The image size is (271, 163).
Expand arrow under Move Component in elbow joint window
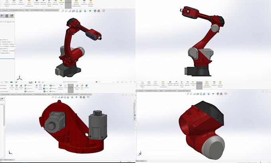[155, 88]
